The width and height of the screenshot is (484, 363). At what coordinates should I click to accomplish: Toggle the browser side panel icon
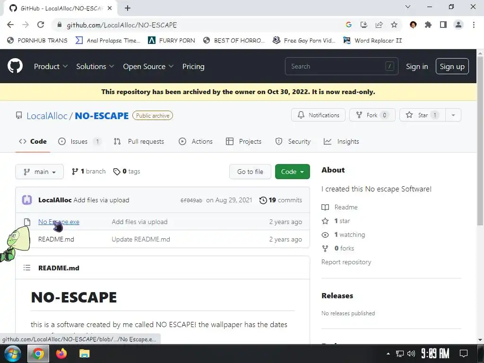[443, 25]
